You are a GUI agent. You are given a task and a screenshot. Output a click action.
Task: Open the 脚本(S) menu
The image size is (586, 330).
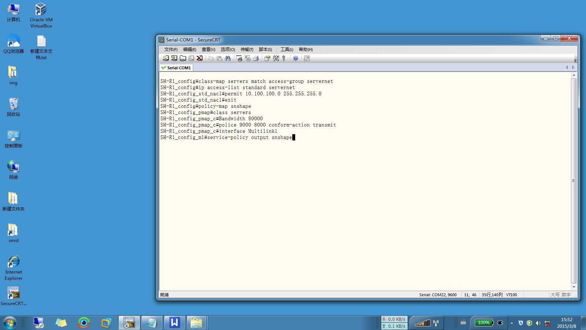pyautogui.click(x=266, y=49)
